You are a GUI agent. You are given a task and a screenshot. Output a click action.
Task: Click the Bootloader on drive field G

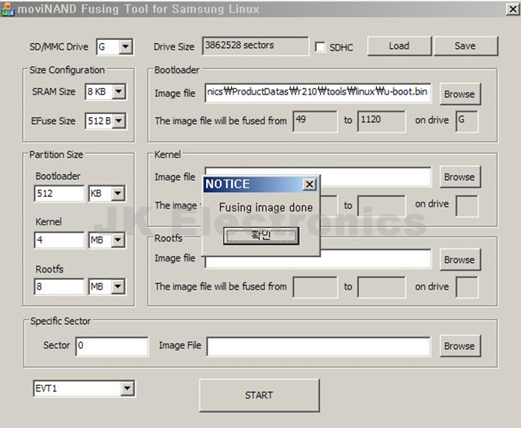(x=466, y=121)
